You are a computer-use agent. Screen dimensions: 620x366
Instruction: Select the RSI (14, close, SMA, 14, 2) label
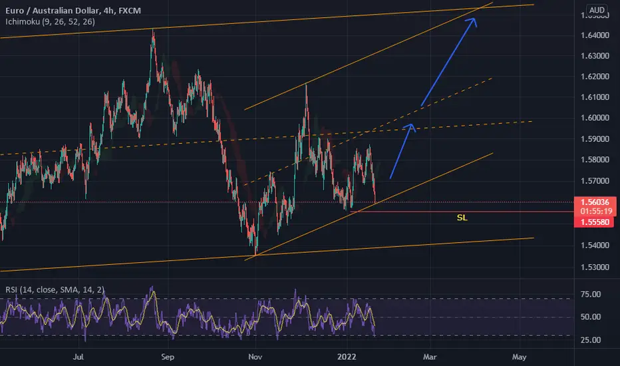tap(55, 289)
